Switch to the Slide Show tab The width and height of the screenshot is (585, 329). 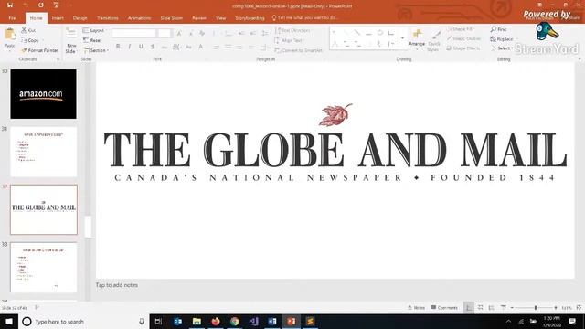[172, 18]
